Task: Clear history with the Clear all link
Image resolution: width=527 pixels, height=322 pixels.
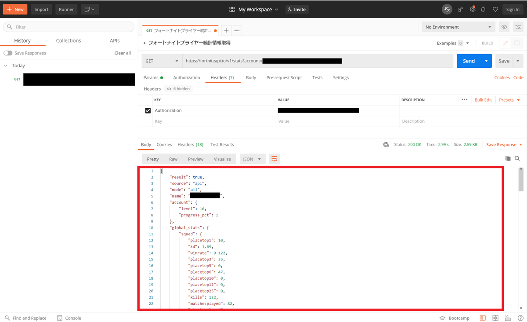Action: pos(122,53)
